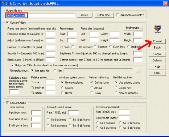Click the Brightness % value field
The image size is (169, 137).
point(138,53)
